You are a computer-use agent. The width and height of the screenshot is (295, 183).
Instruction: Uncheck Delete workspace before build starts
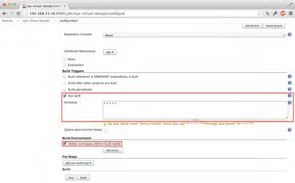[65, 144]
